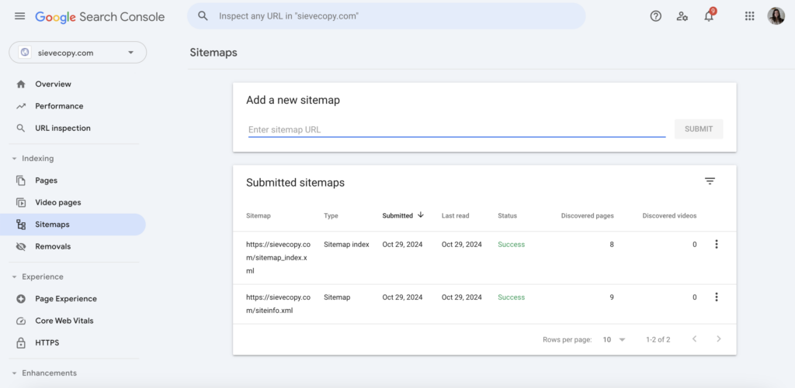Click Success status of siteinfo.xml row

pyautogui.click(x=511, y=297)
